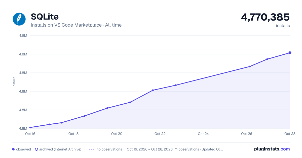
Task: Select the first data point at Oct 16
Action: 30,127
